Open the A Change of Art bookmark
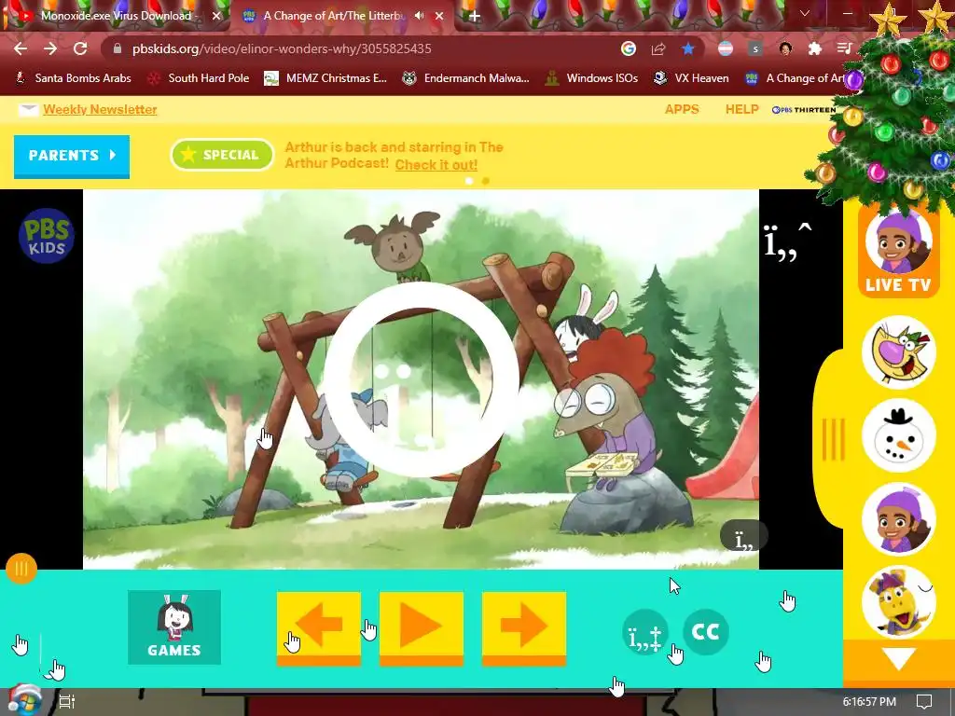 point(795,78)
